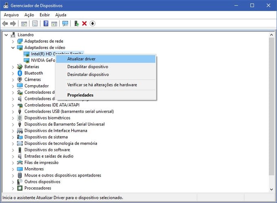The height and width of the screenshot is (203, 277).
Task: Select Dispositivos de tecnologia de memória row
Action: pos(61,143)
